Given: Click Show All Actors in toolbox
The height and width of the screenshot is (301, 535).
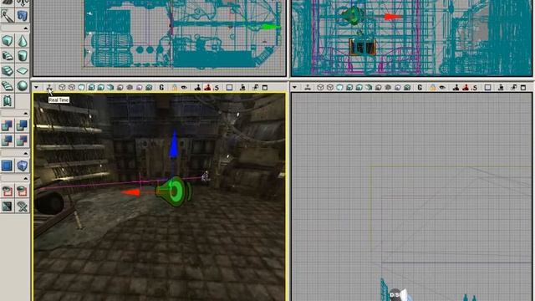Looking at the screenshot, I should (23, 207).
